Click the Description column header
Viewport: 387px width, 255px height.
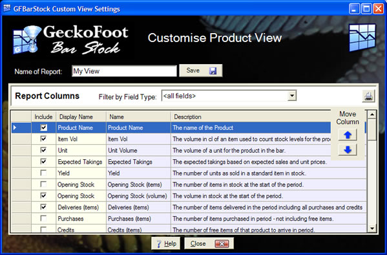coord(251,116)
